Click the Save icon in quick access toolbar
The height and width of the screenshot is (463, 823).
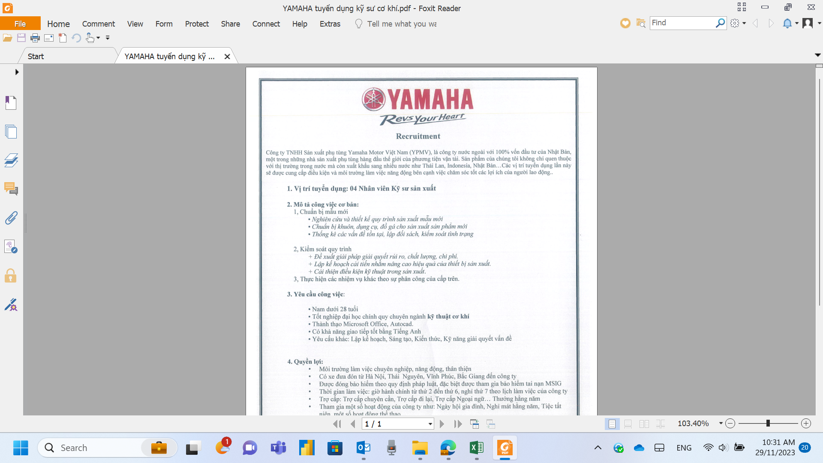point(21,38)
